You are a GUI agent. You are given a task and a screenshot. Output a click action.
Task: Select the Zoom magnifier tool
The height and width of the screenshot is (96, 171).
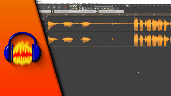[x=71, y=9]
